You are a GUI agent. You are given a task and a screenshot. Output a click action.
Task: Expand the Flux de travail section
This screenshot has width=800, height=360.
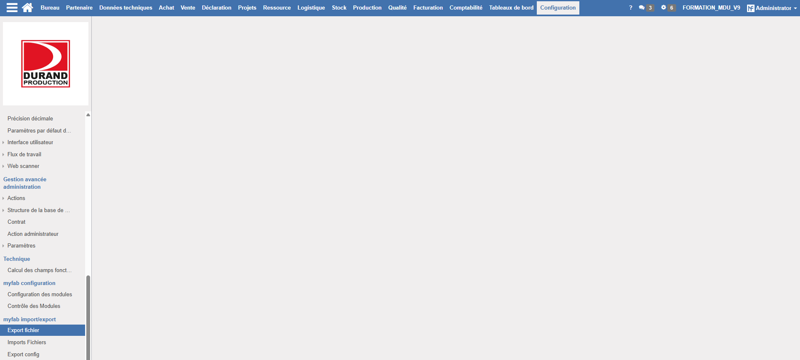(x=24, y=155)
